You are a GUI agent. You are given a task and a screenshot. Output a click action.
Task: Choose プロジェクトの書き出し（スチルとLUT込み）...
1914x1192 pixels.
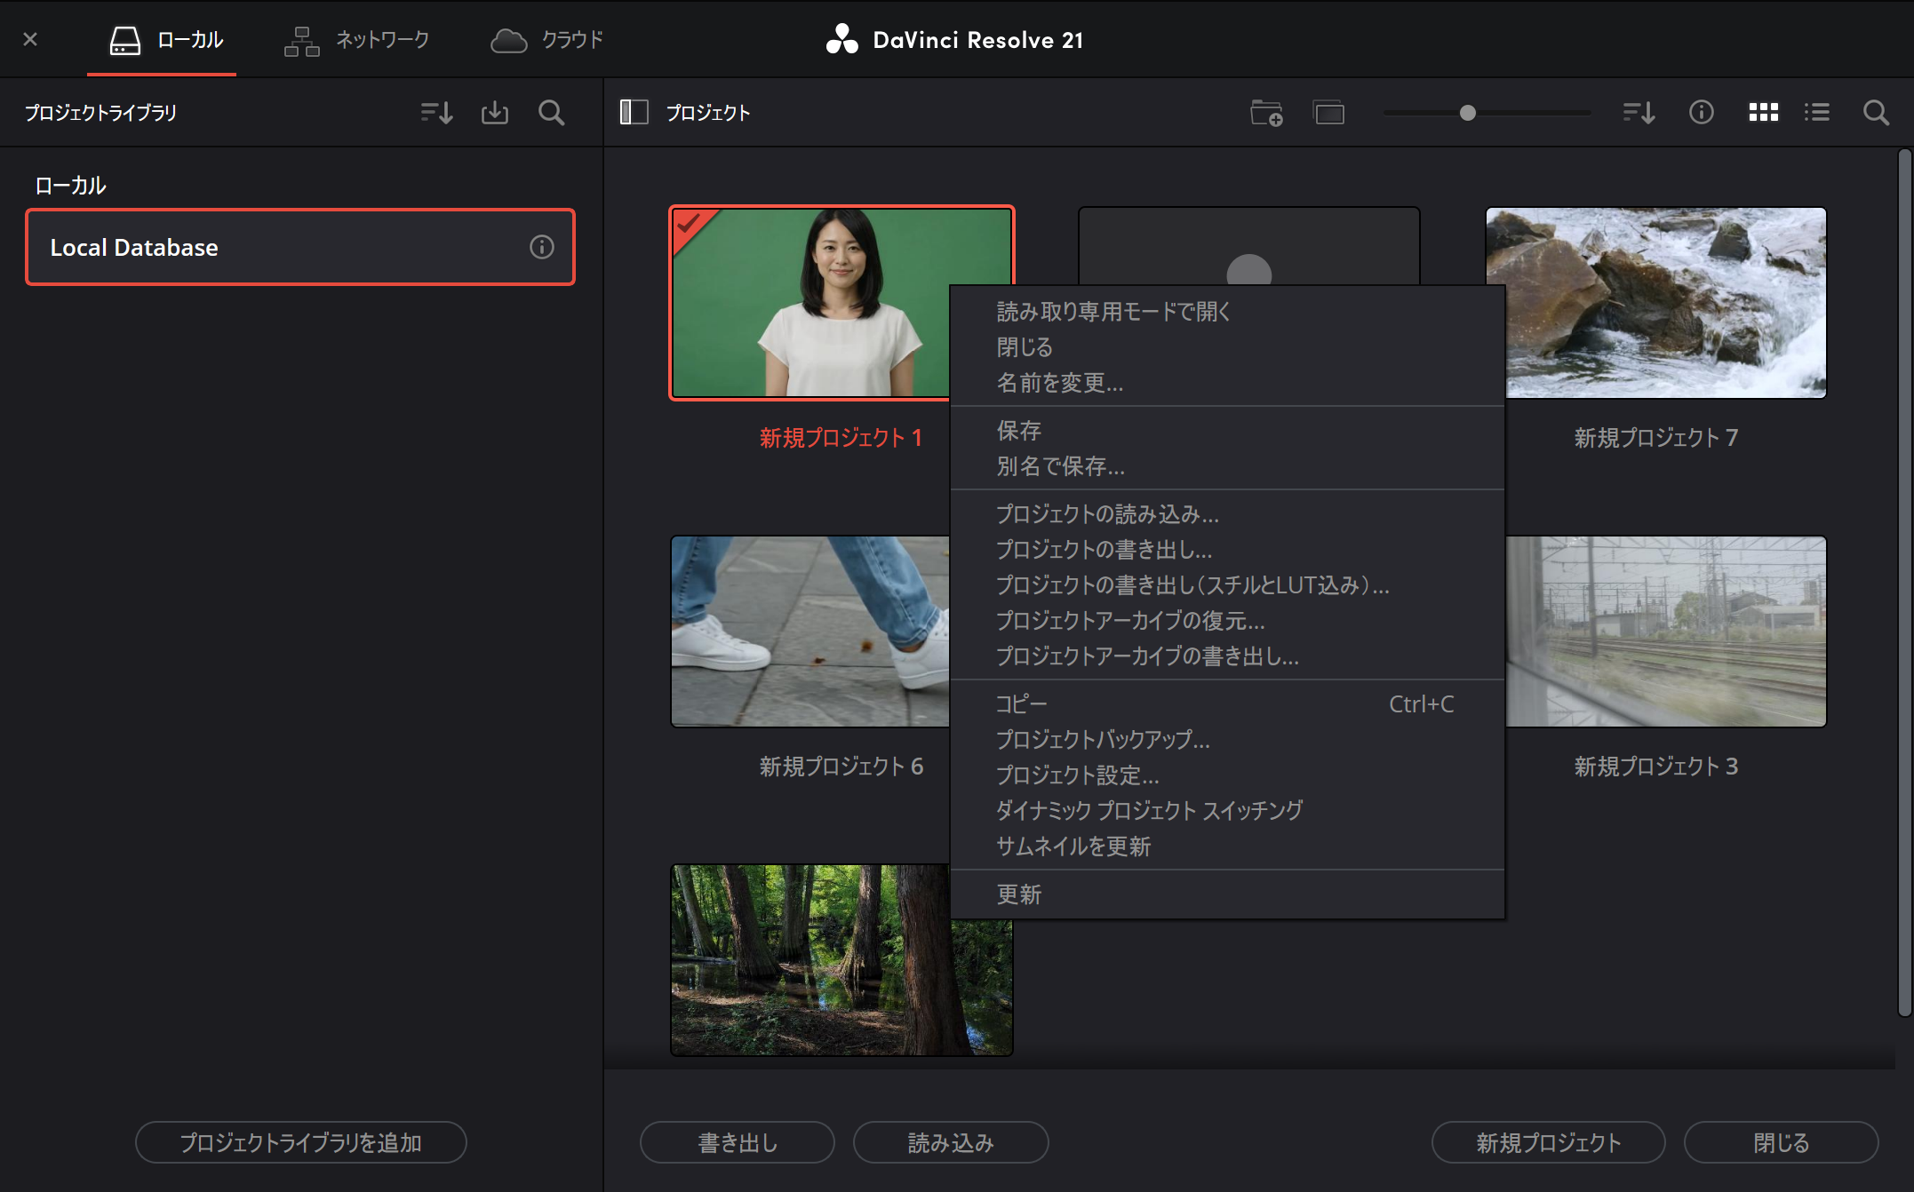point(1227,585)
